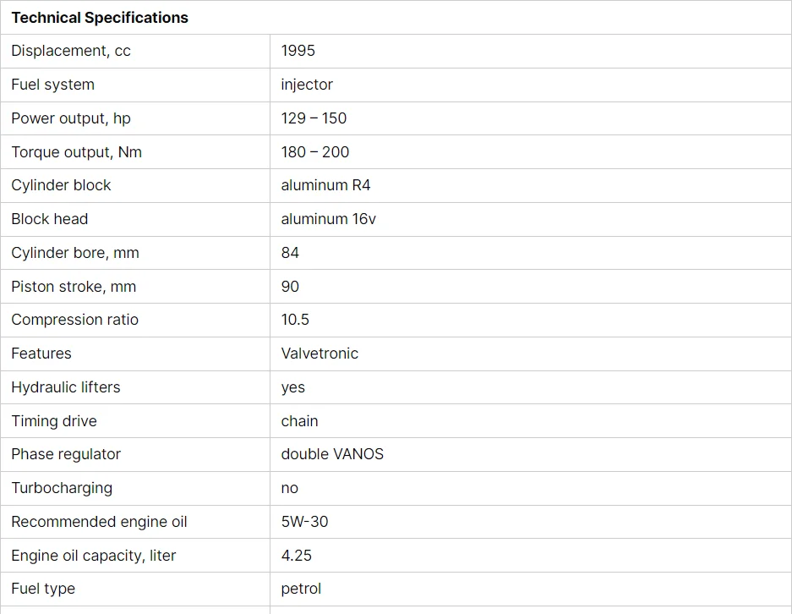Select the double VANOS value

click(332, 454)
